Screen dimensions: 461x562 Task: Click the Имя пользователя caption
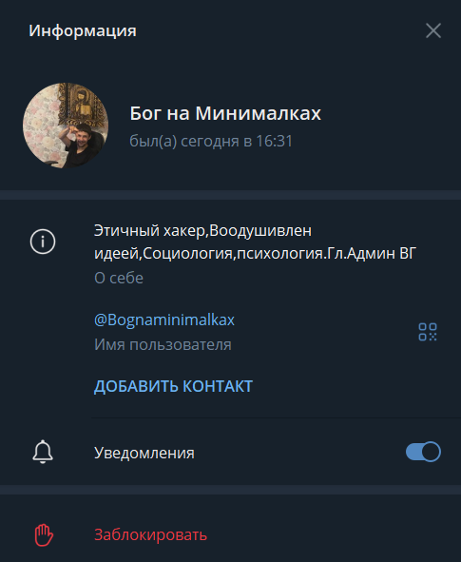click(x=163, y=345)
